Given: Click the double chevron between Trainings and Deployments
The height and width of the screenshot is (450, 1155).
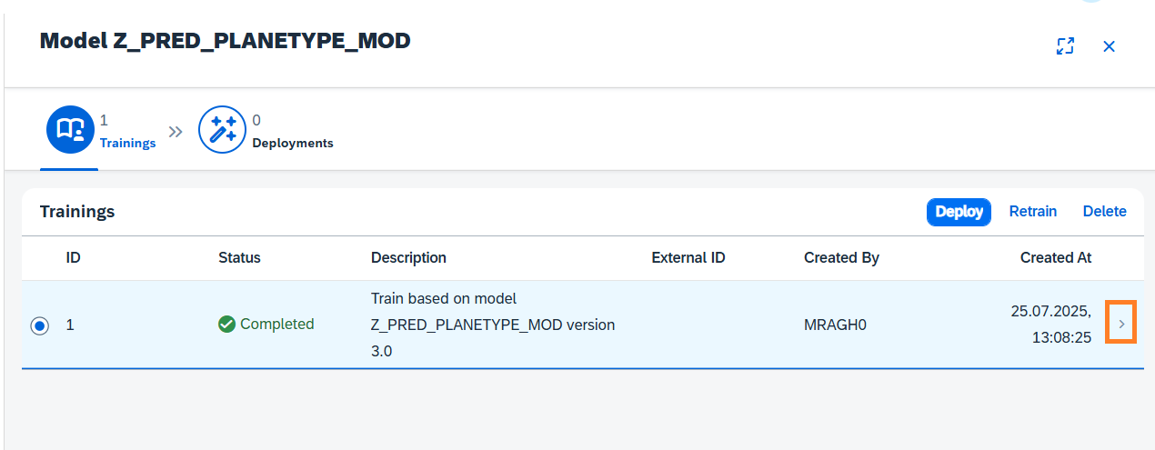Looking at the screenshot, I should pyautogui.click(x=176, y=131).
